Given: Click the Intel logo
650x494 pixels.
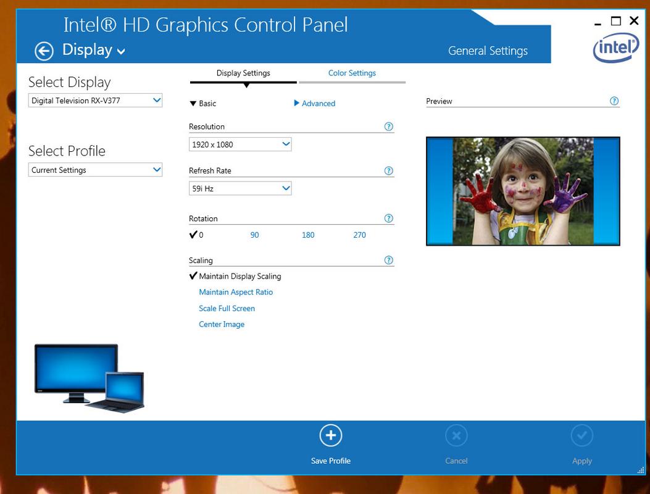Looking at the screenshot, I should [616, 48].
